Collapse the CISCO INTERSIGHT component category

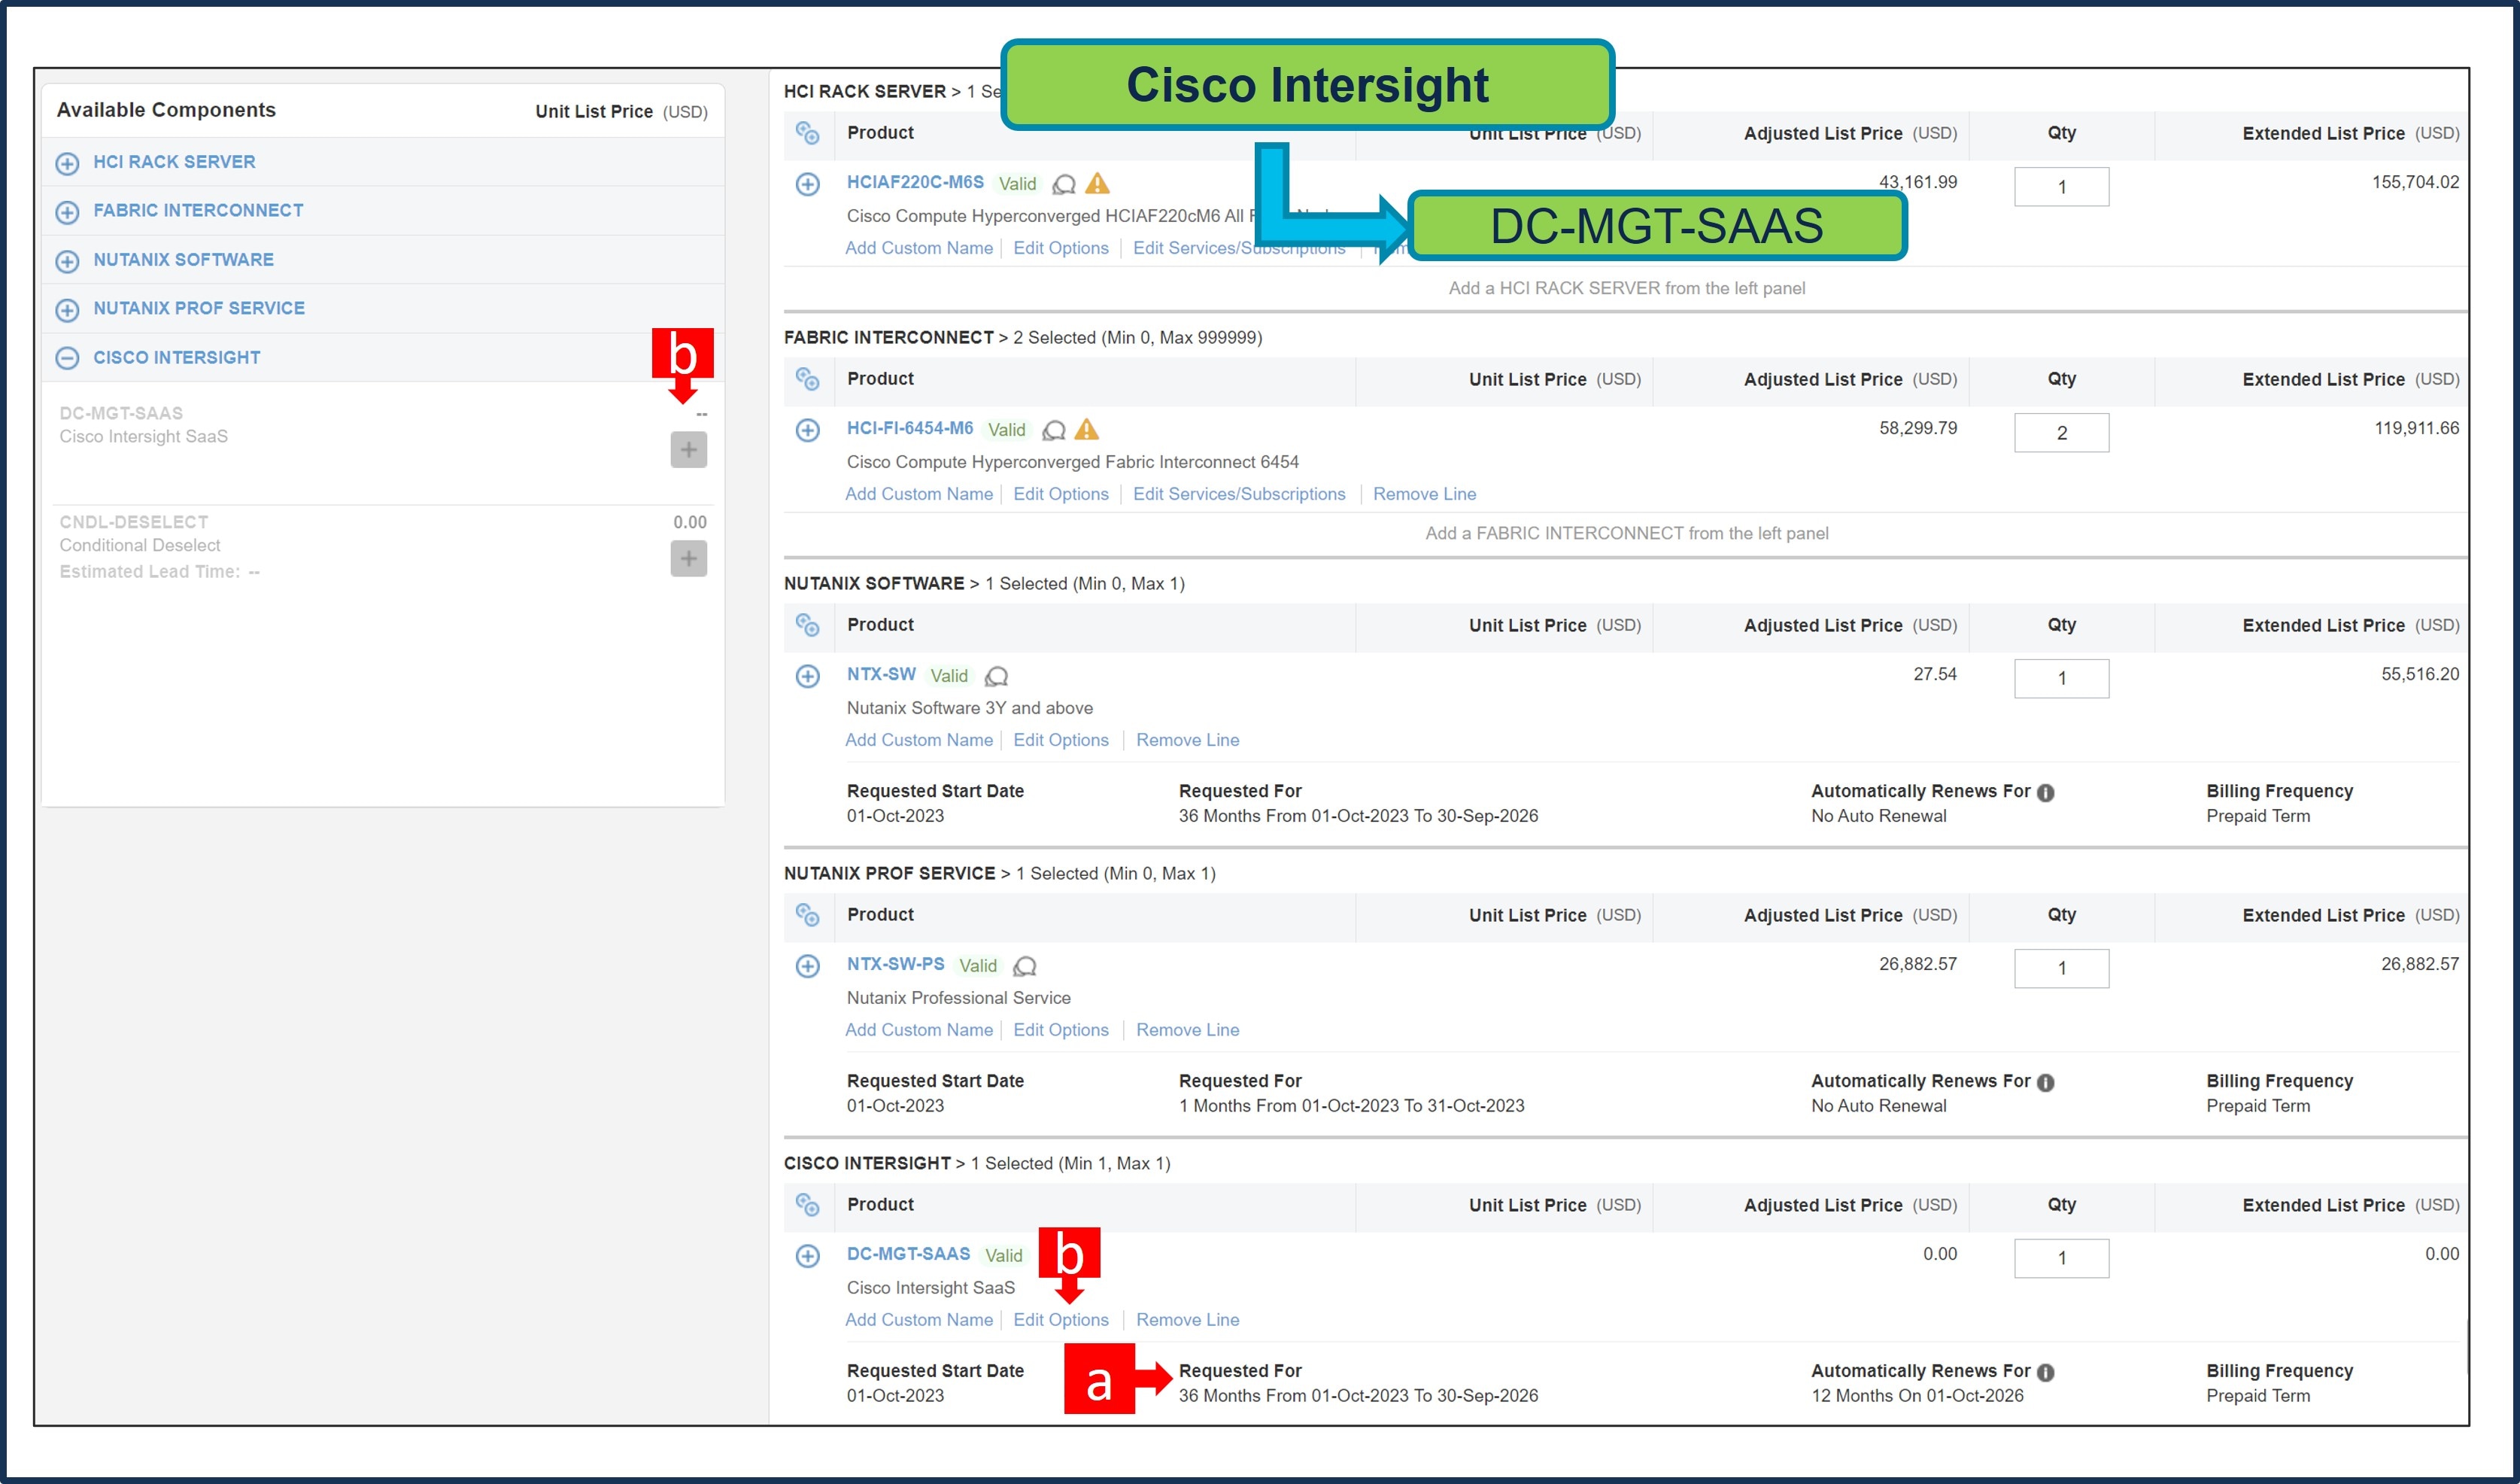[x=67, y=358]
